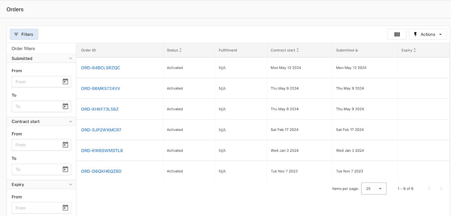The width and height of the screenshot is (451, 216).
Task: Collapse the Submitted filter section
Action: [x=70, y=58]
